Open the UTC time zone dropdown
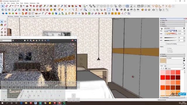 coord(169,28)
